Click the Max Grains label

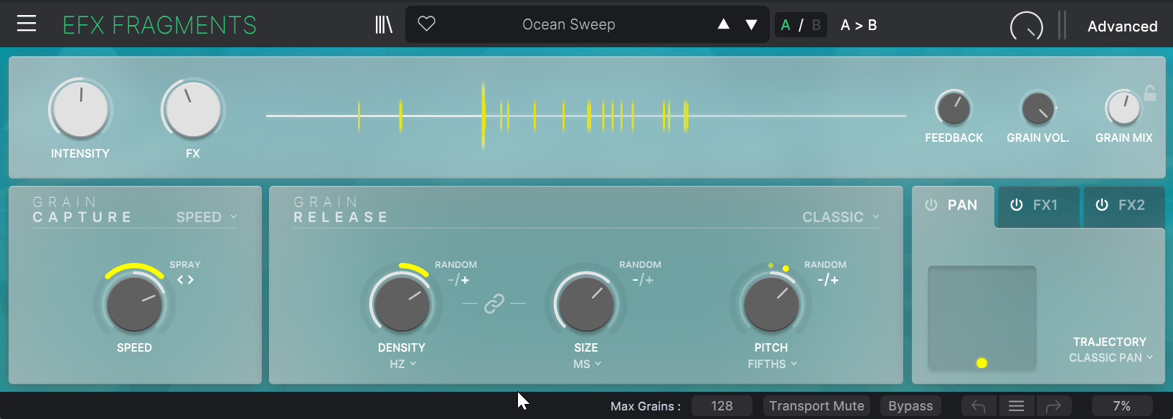pos(646,406)
